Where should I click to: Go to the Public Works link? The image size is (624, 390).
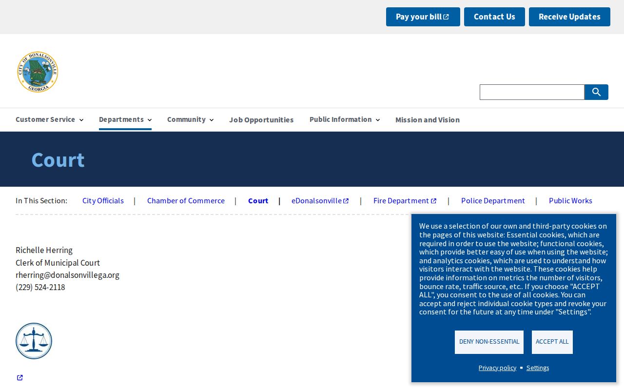[x=570, y=201]
